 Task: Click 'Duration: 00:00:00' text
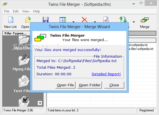pos(54,74)
